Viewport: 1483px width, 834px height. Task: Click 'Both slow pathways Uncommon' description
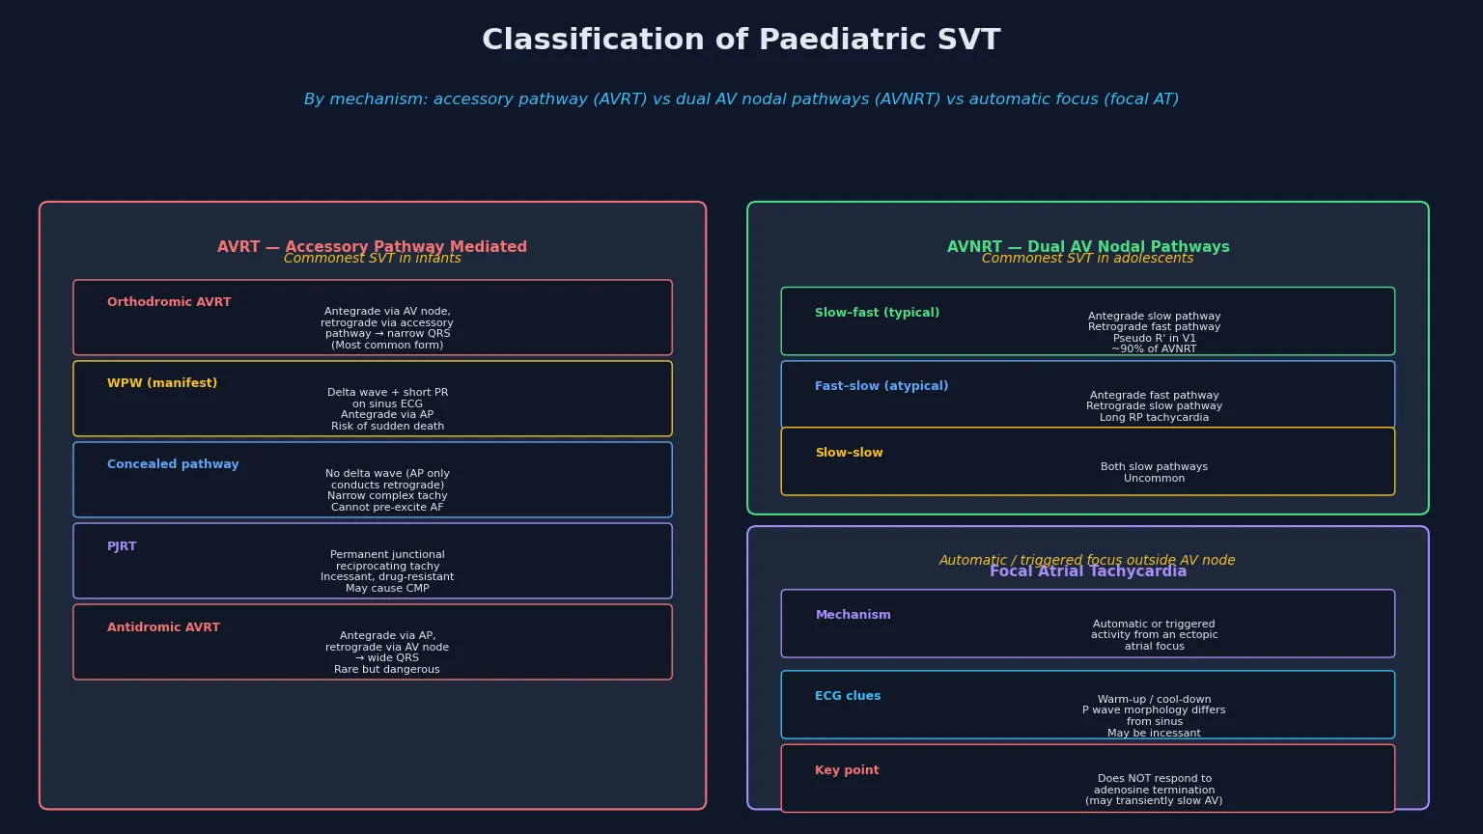tap(1154, 473)
